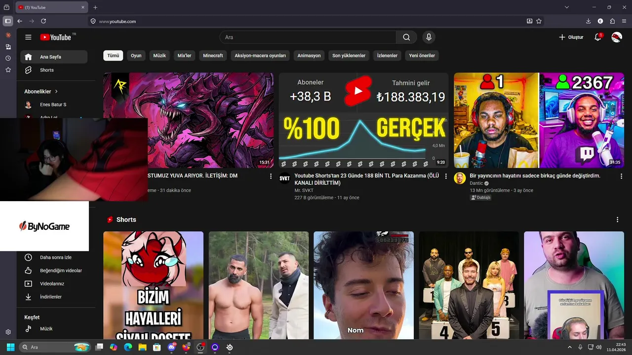Open Discord from the taskbar
The width and height of the screenshot is (632, 355).
[171, 347]
